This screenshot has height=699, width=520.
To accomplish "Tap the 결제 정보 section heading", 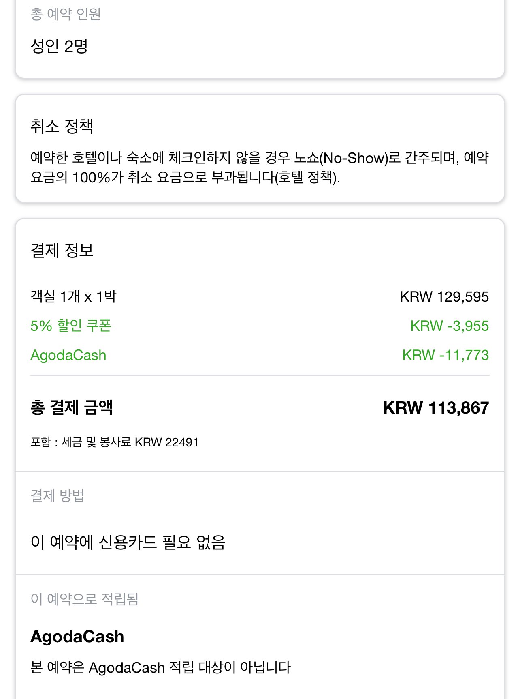I will pos(62,250).
